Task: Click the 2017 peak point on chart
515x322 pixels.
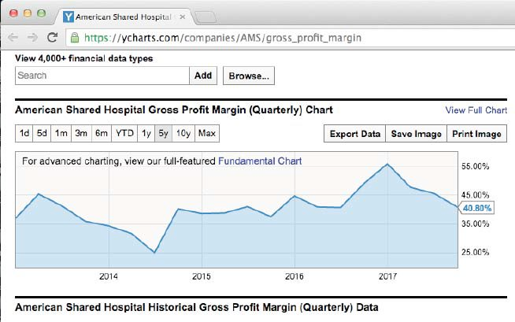Action: (387, 164)
